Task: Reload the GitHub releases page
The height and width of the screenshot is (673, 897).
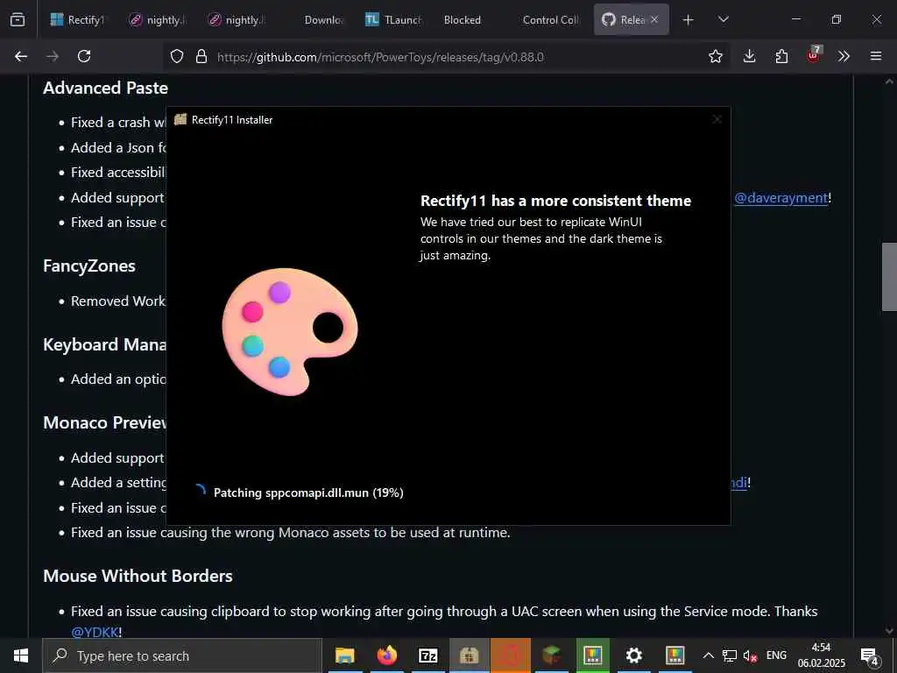Action: pos(84,56)
